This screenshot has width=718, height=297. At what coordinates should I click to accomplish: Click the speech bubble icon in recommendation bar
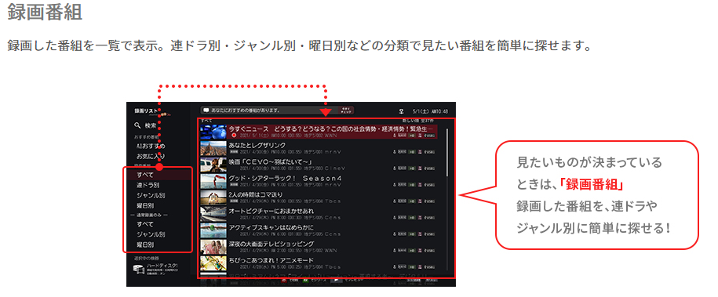point(206,110)
